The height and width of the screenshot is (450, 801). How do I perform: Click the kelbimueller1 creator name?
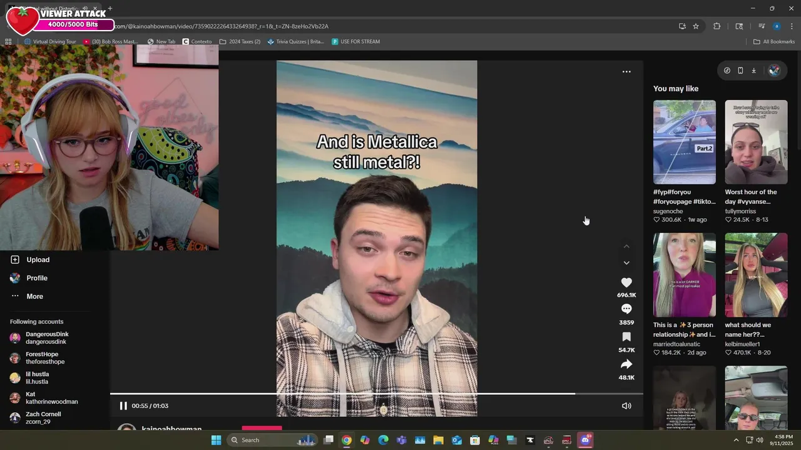(743, 344)
